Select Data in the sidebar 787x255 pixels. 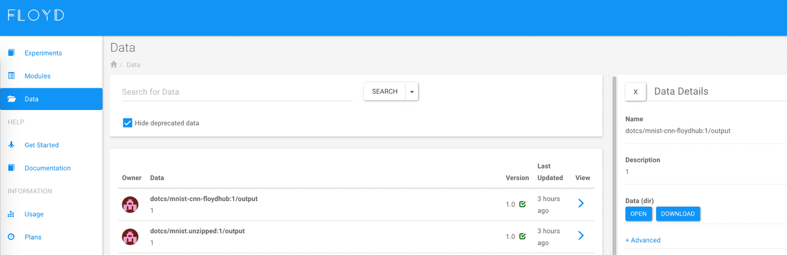(51, 99)
